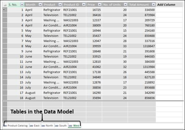The height and width of the screenshot is (130, 185).
Task: Select row header for S. No. 18
Action: [x=5, y=98]
